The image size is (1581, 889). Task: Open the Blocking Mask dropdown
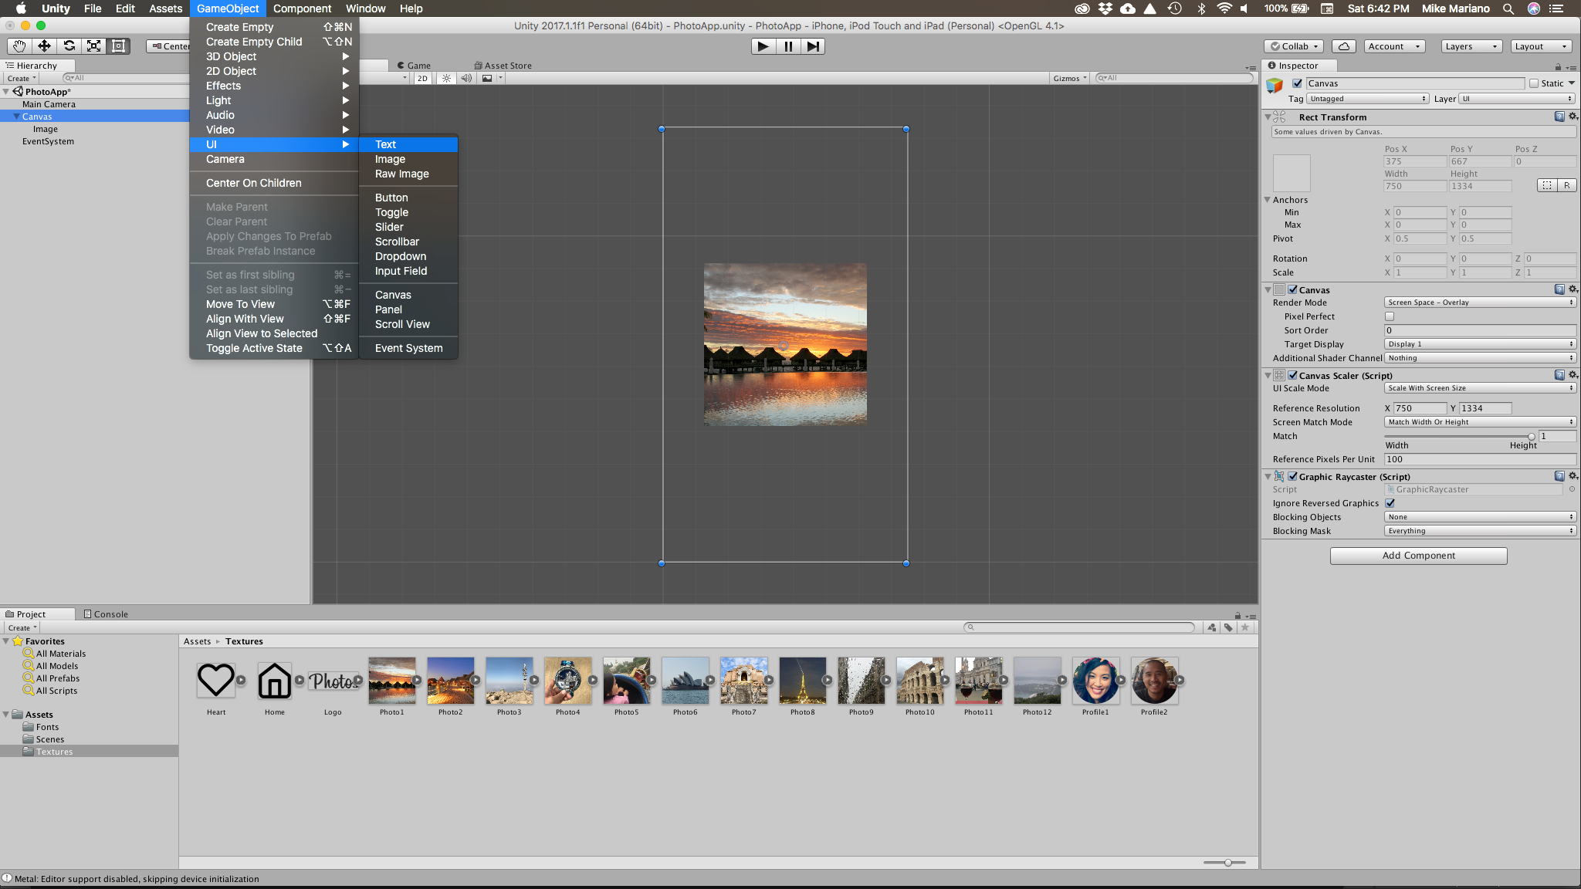[x=1478, y=530]
